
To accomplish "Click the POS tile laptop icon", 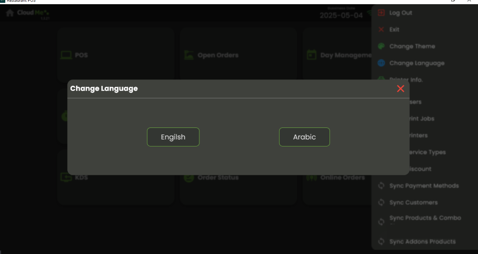I will 66,55.
